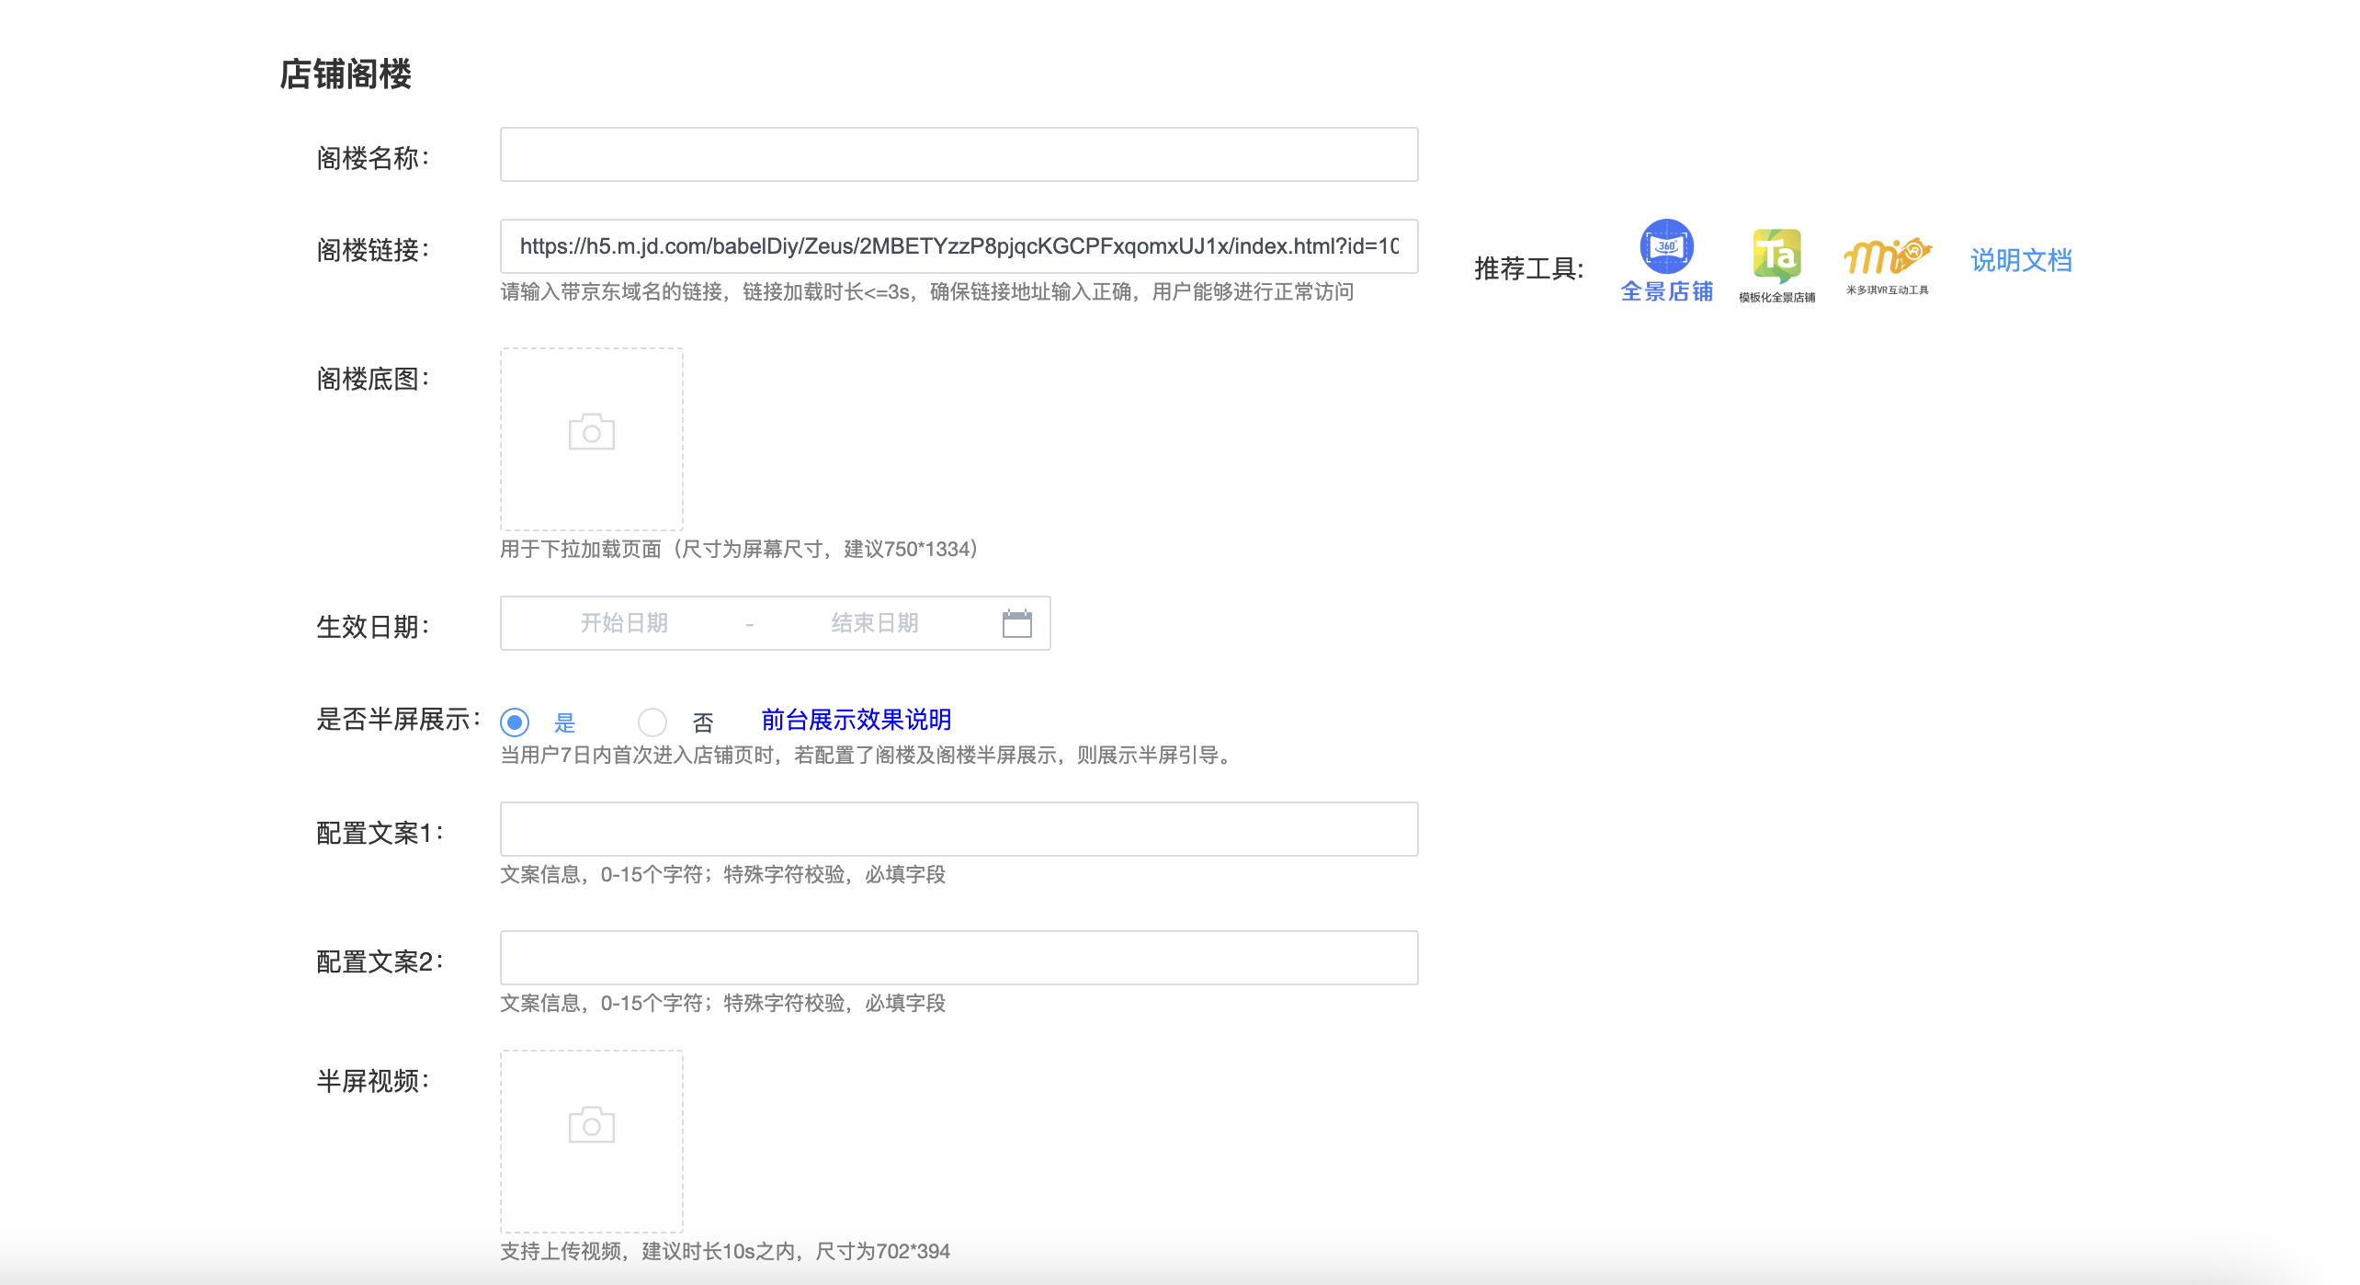Focus the 配置文案1 text field
The image size is (2360, 1285).
[x=959, y=829]
